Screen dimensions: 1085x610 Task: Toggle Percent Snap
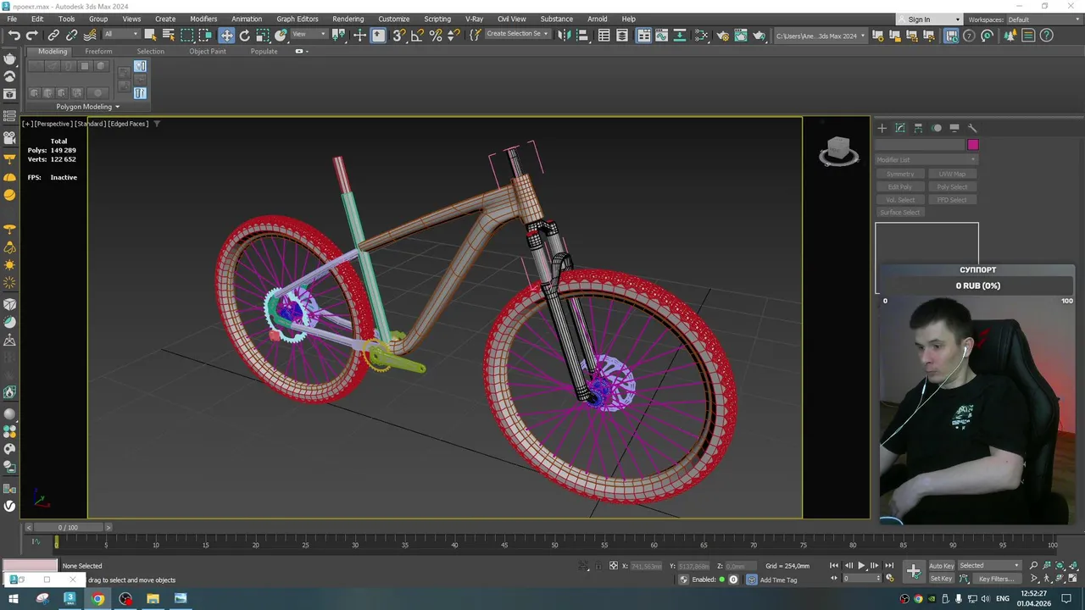click(436, 36)
